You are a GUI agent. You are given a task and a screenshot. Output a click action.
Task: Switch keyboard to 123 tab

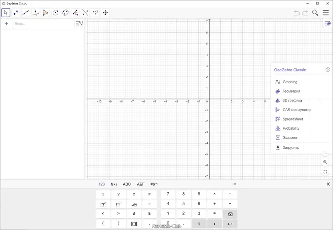102,184
